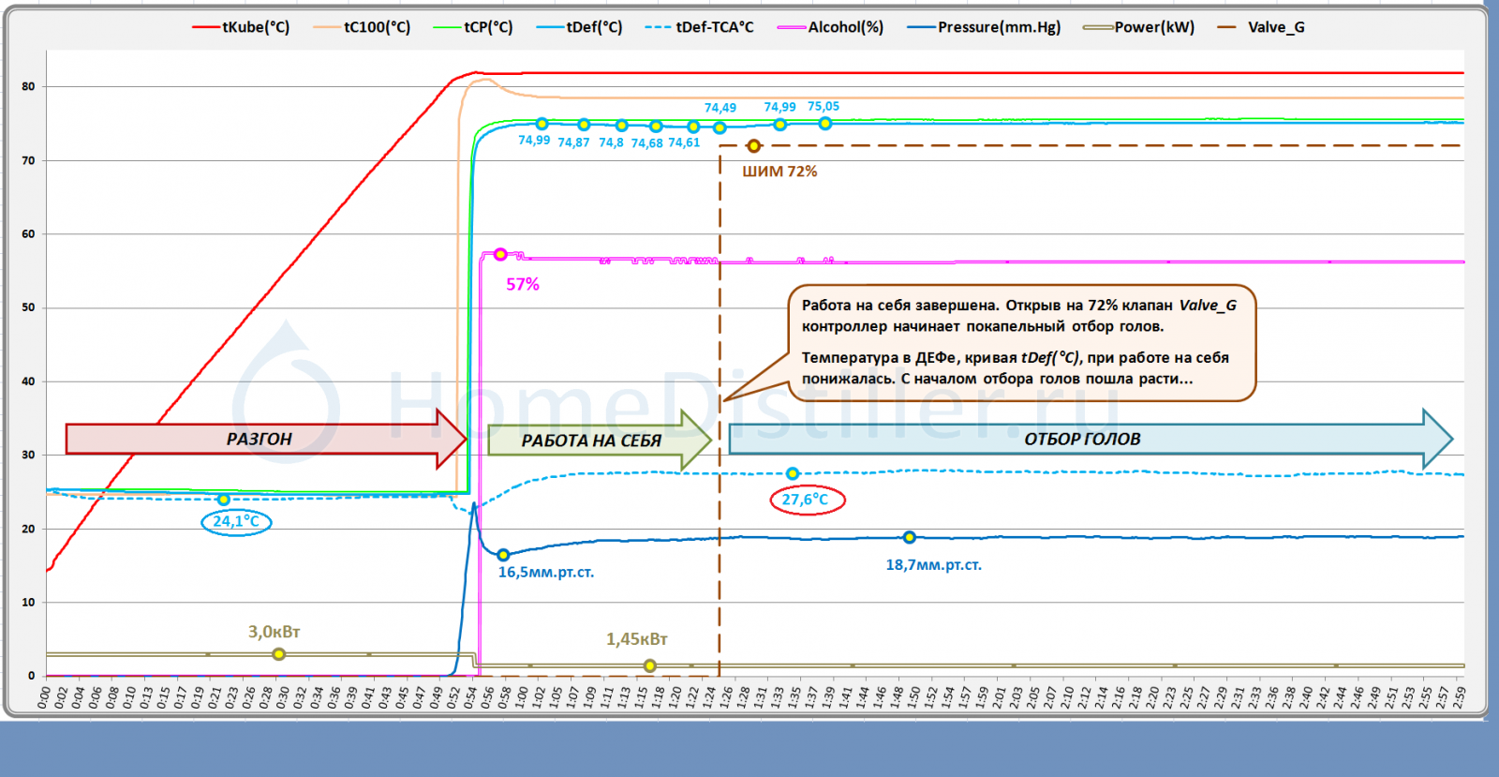The width and height of the screenshot is (1499, 777).
Task: Select the circled 24,1°C label
Action: point(236,521)
